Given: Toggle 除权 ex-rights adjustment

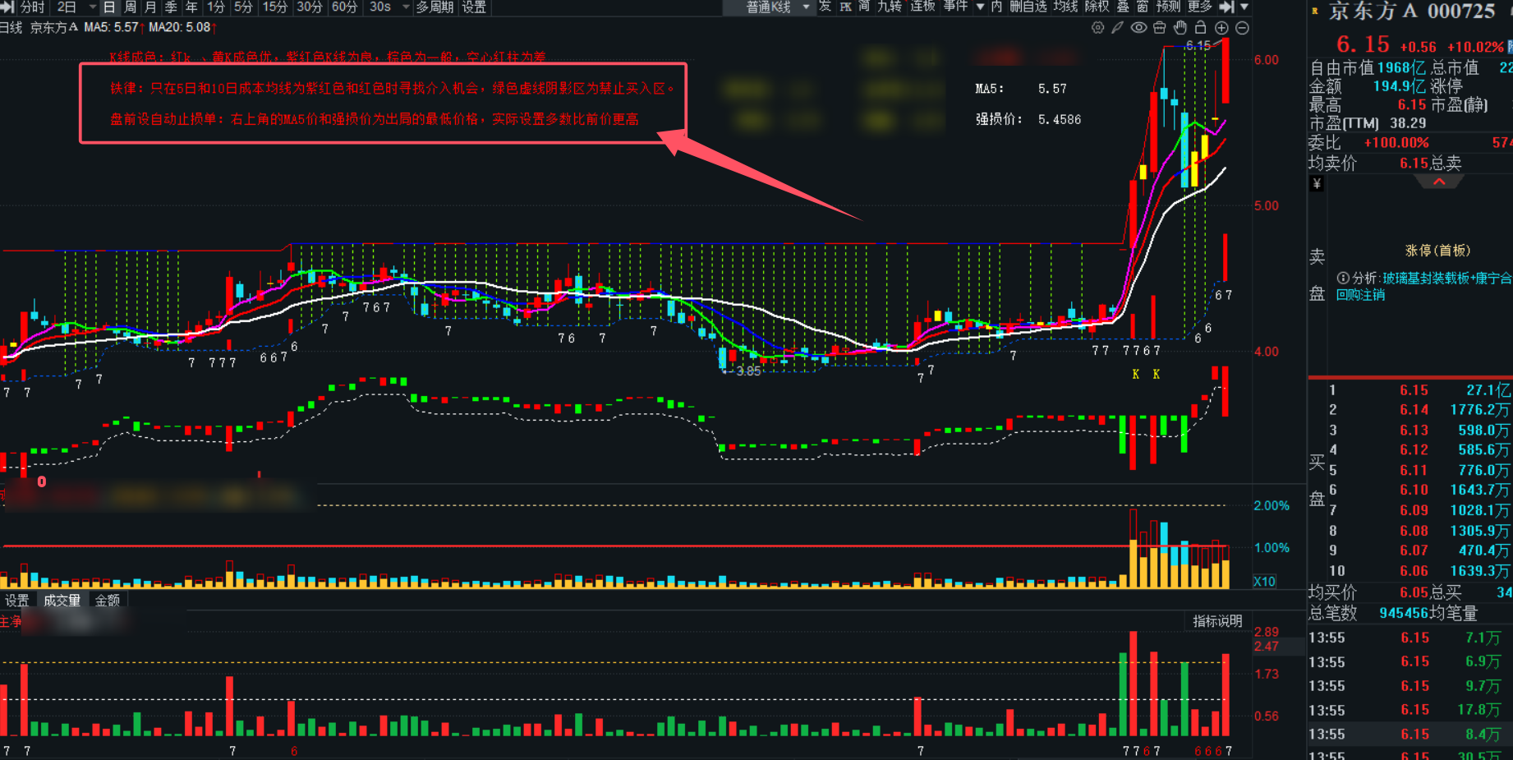Looking at the screenshot, I should pyautogui.click(x=1097, y=7).
